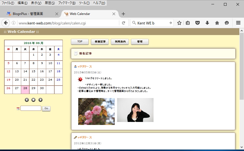Open datepicker calendar icon
The width and height of the screenshot is (244, 151).
(18, 109)
